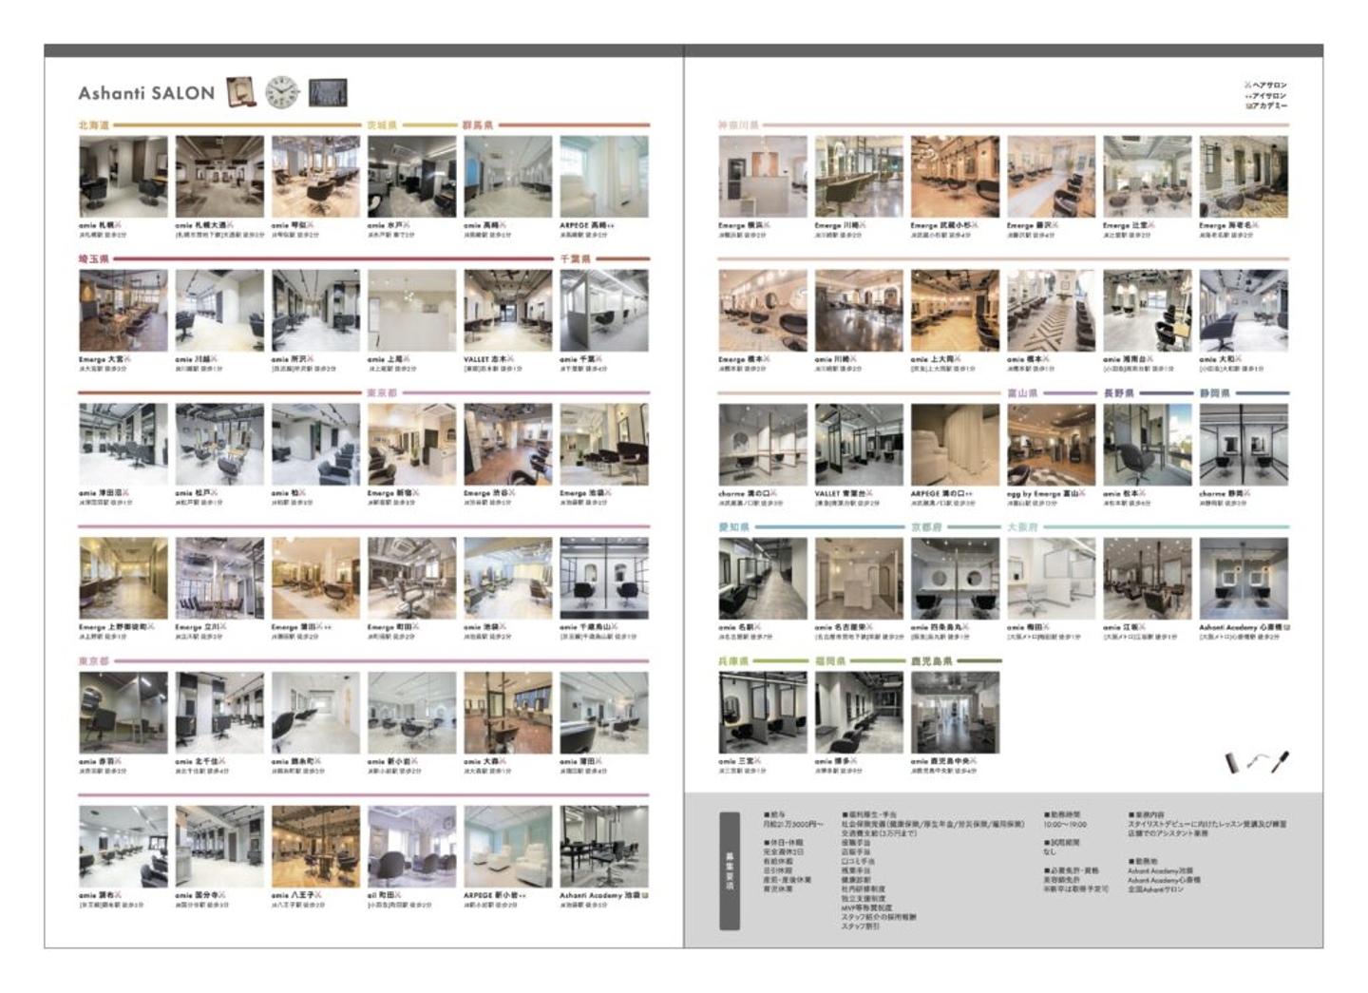This screenshot has height=993, width=1368.
Task: Click the 愛知県 region heading
Action: tap(733, 526)
